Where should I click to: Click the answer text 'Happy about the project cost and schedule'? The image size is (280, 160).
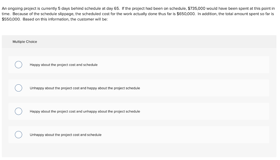(63, 65)
